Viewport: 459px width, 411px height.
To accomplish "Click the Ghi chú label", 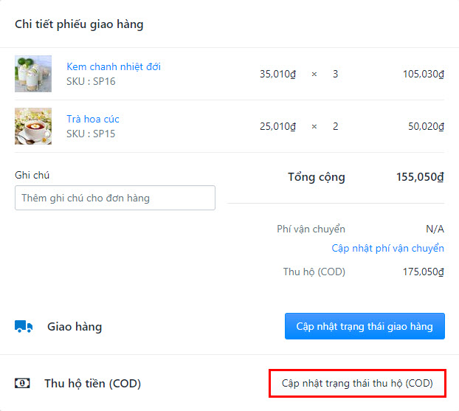I will [x=32, y=176].
